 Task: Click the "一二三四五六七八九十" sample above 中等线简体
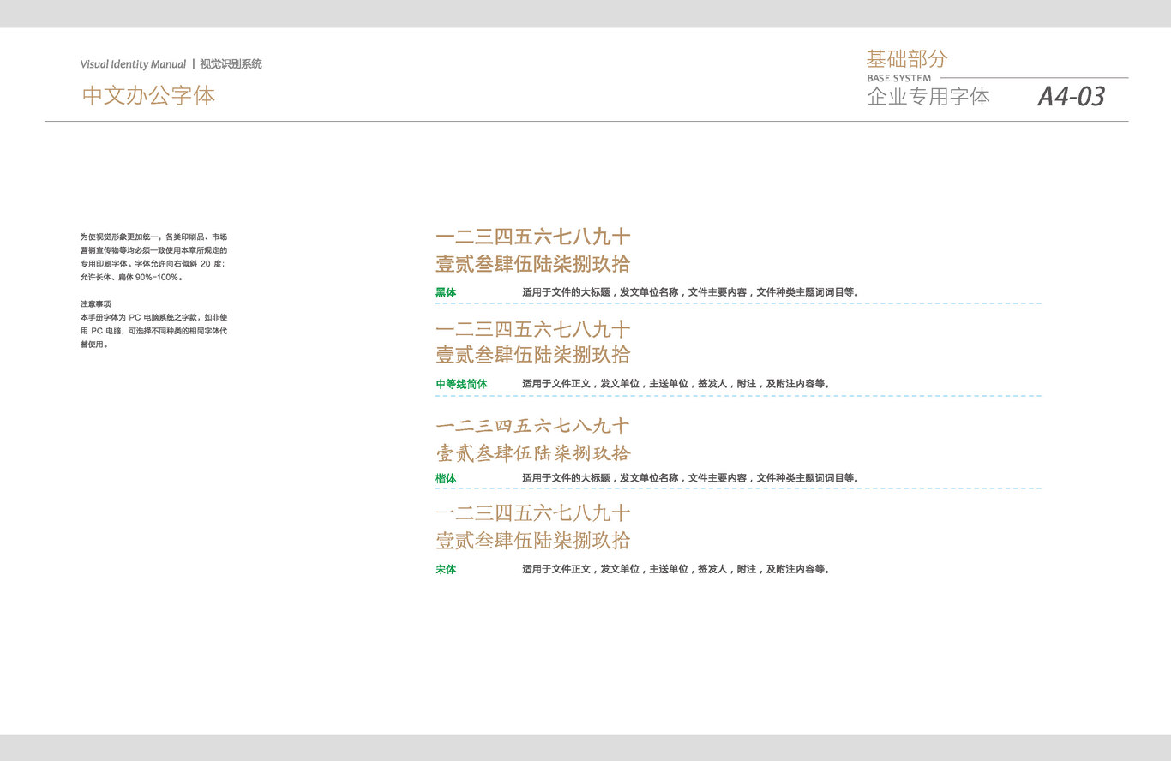533,329
